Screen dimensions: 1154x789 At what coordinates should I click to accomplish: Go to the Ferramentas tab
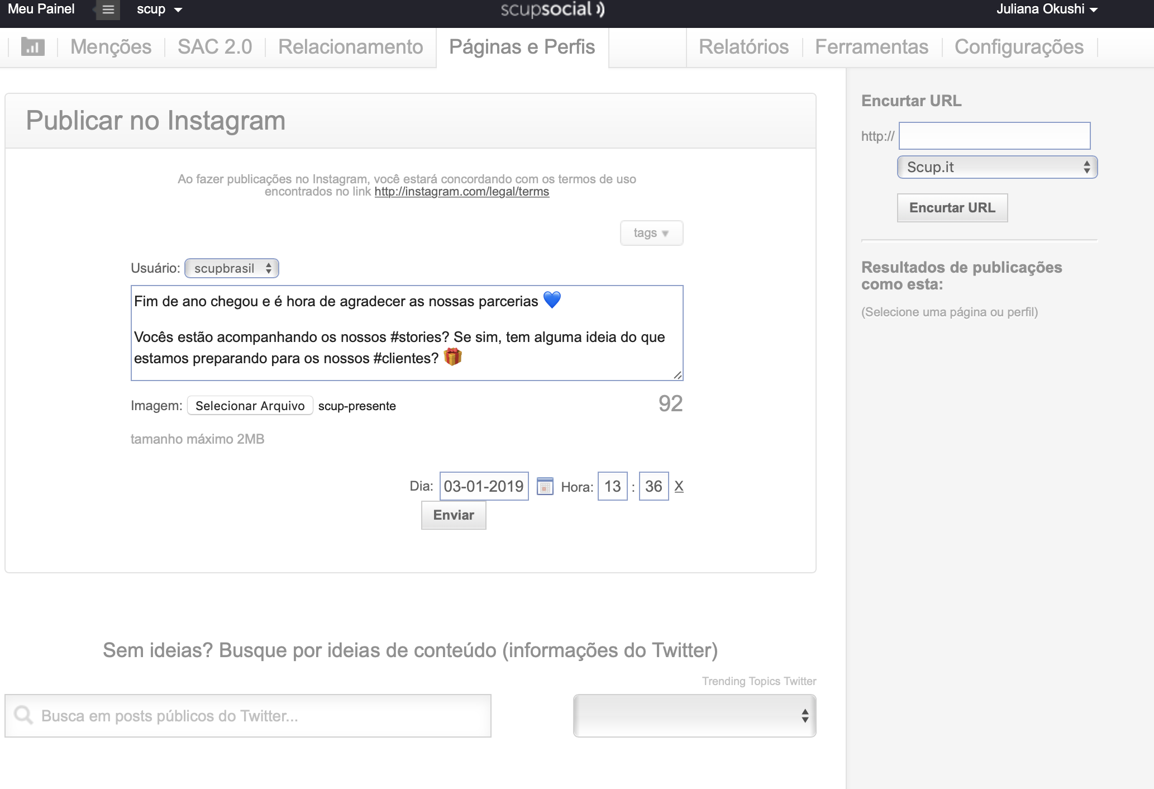pyautogui.click(x=871, y=47)
